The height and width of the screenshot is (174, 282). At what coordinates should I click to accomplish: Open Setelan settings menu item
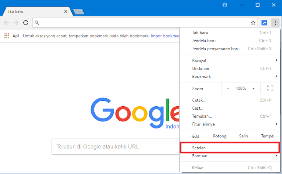click(x=230, y=148)
